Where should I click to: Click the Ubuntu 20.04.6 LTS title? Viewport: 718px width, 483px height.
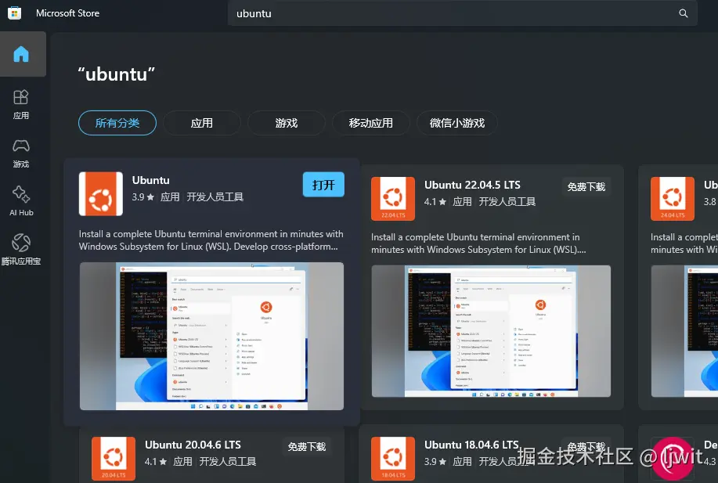tap(193, 445)
